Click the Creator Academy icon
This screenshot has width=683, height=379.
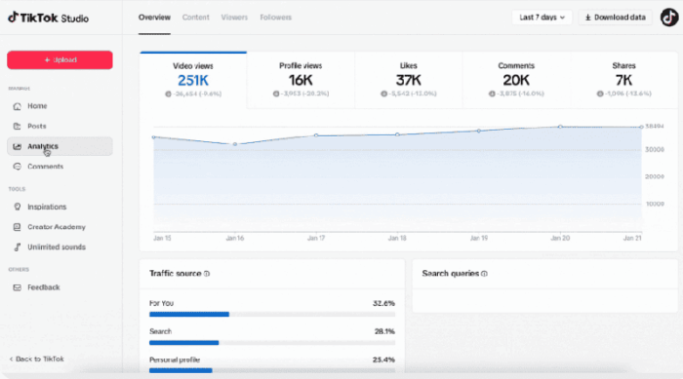pos(17,227)
